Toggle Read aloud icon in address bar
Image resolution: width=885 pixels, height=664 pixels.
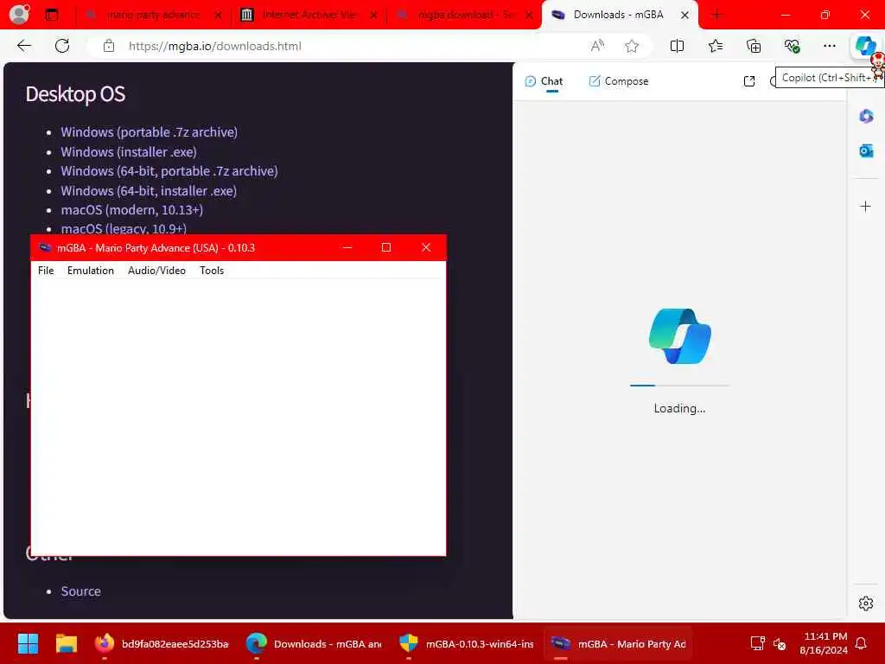point(597,46)
